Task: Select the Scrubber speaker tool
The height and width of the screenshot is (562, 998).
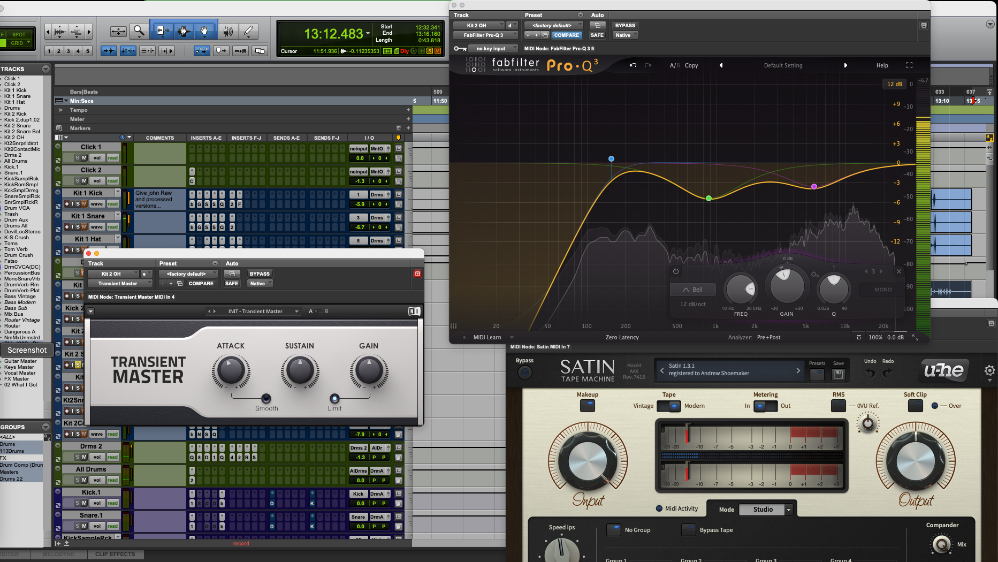Action: click(228, 32)
